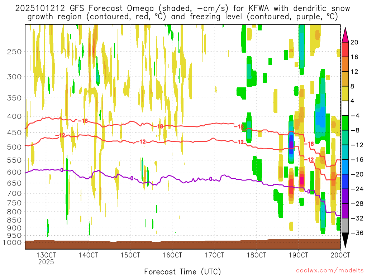Click the 160CT time axis label
The width and height of the screenshot is (367, 275).
(172, 255)
